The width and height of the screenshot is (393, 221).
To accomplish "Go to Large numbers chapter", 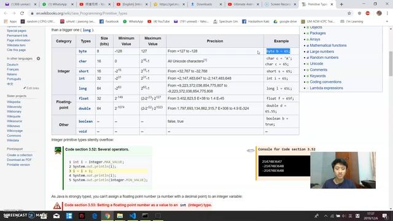I will coord(322,52).
